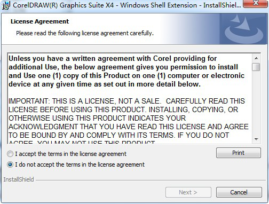
Task: Click the bold 'Unless you have a written agreement' paragraph
Action: pyautogui.click(x=126, y=72)
